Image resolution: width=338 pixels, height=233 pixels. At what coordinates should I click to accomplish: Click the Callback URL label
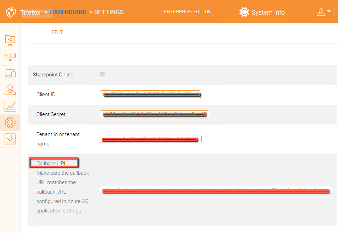click(51, 164)
